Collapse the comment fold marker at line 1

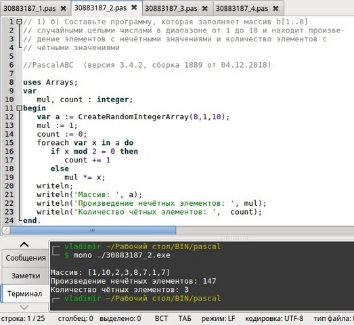click(x=19, y=22)
